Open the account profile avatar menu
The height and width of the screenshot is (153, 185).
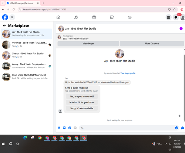tap(183, 17)
